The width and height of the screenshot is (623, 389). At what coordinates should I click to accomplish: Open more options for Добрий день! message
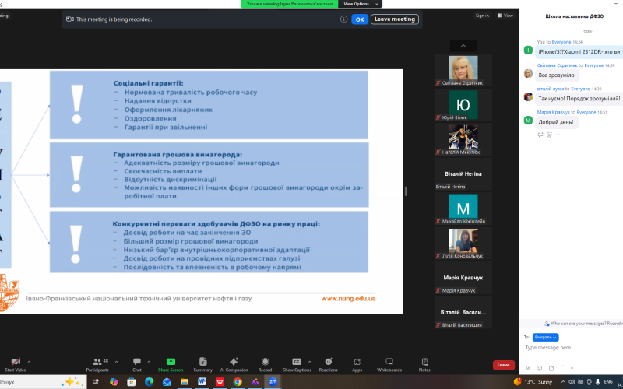(x=558, y=135)
